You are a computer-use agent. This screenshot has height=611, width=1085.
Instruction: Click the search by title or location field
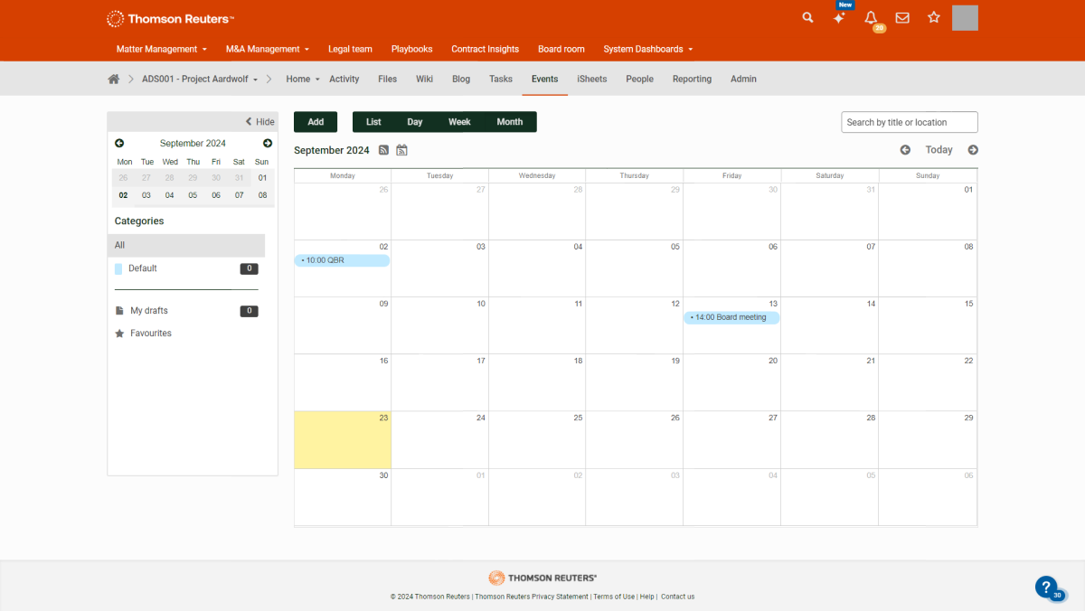(909, 122)
